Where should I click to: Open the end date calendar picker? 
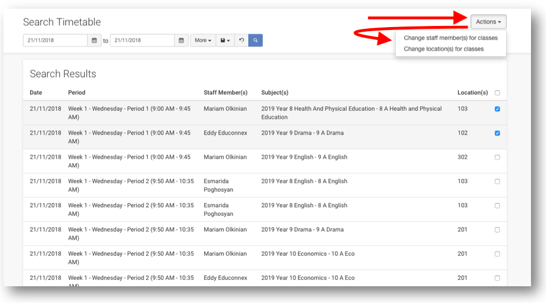click(181, 40)
